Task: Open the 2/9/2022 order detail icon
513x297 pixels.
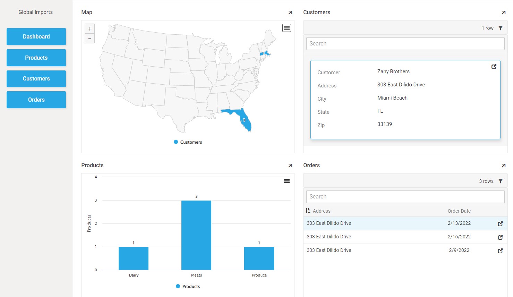Action: 500,251
